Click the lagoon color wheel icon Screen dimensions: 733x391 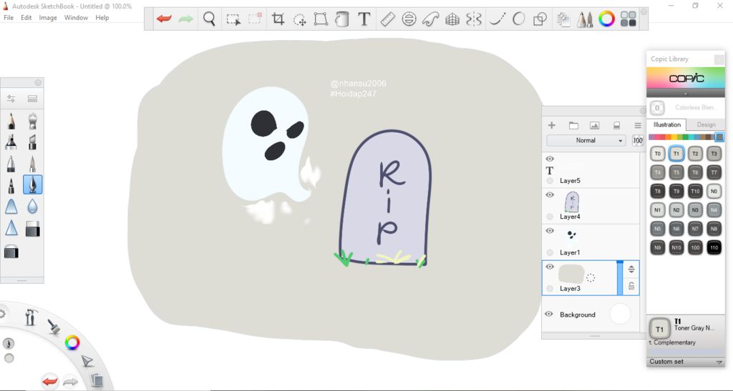pos(72,343)
